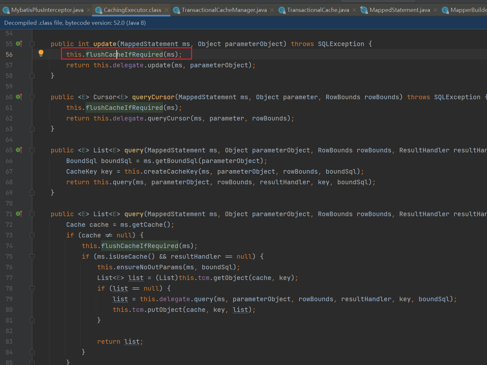Close the TransactionalCacheManager.java tab
This screenshot has width=487, height=365.
point(272,10)
